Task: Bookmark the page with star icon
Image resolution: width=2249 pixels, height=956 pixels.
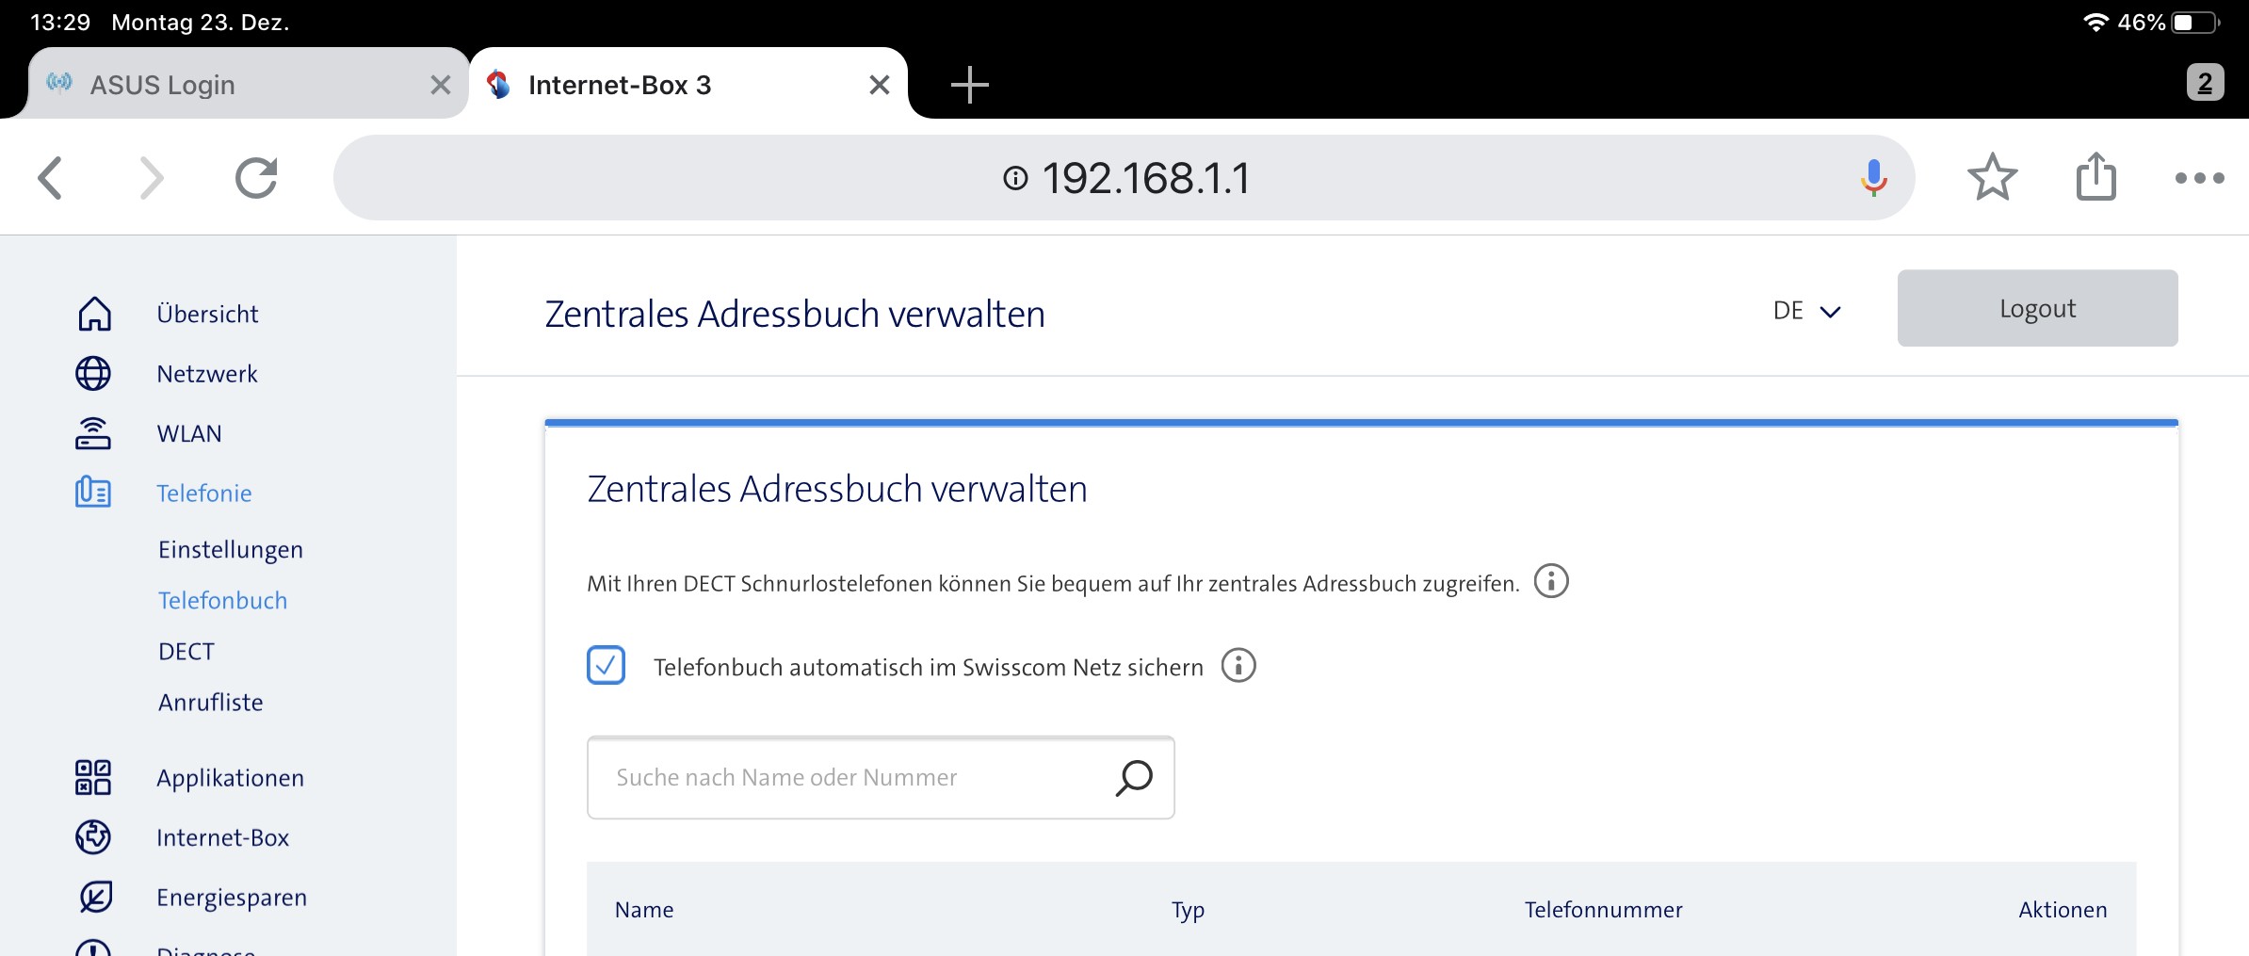Action: point(1992,178)
